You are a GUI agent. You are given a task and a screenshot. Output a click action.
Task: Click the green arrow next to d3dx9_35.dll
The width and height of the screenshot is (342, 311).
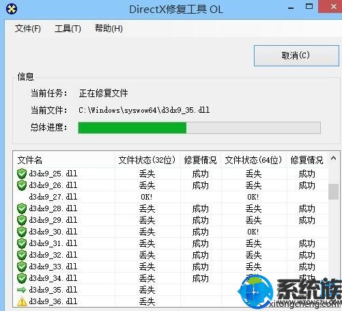pyautogui.click(x=22, y=290)
